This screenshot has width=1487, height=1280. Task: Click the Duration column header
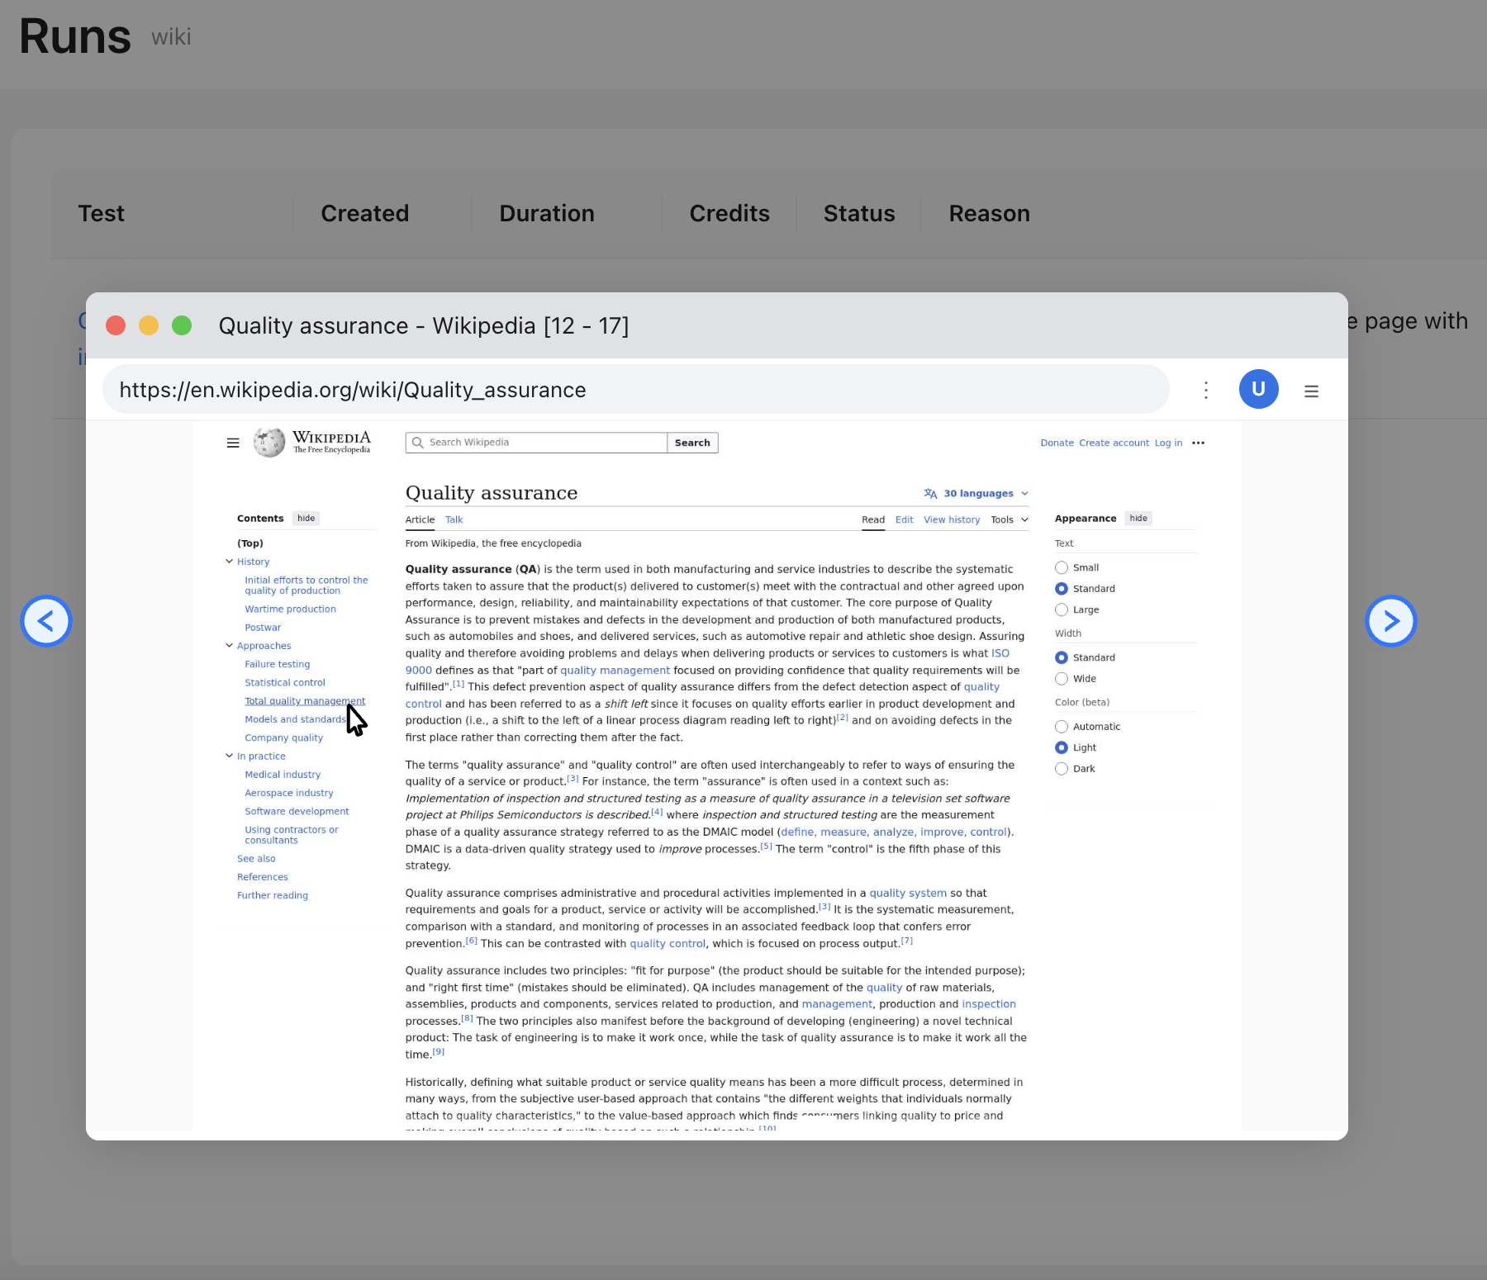tap(547, 214)
